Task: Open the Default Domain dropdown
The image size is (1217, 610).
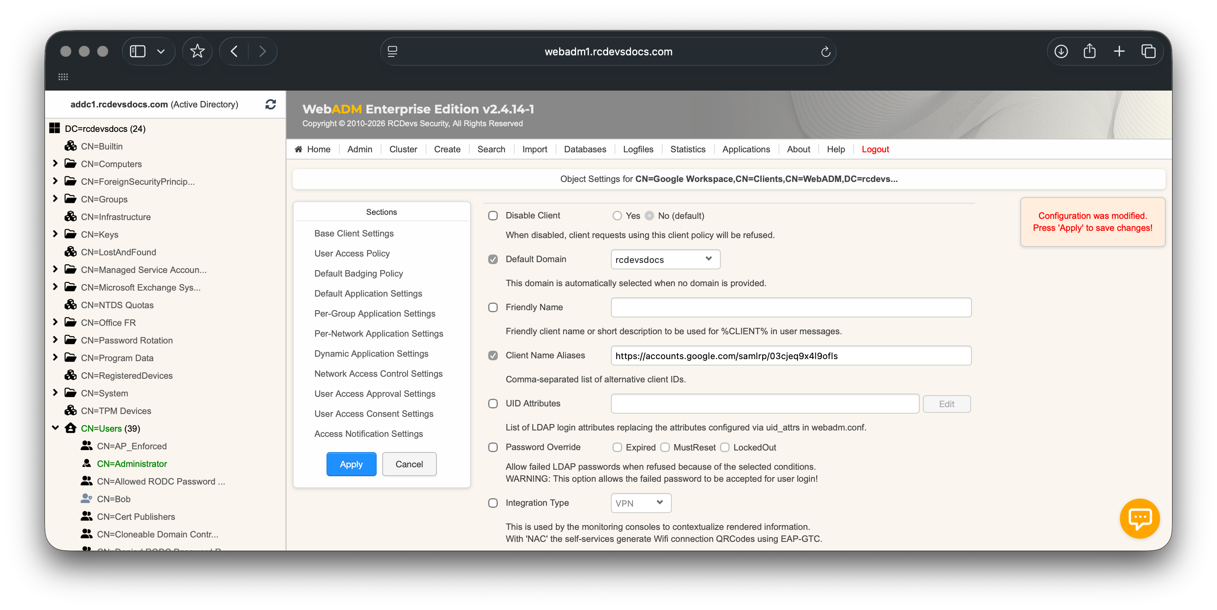Action: pos(665,259)
